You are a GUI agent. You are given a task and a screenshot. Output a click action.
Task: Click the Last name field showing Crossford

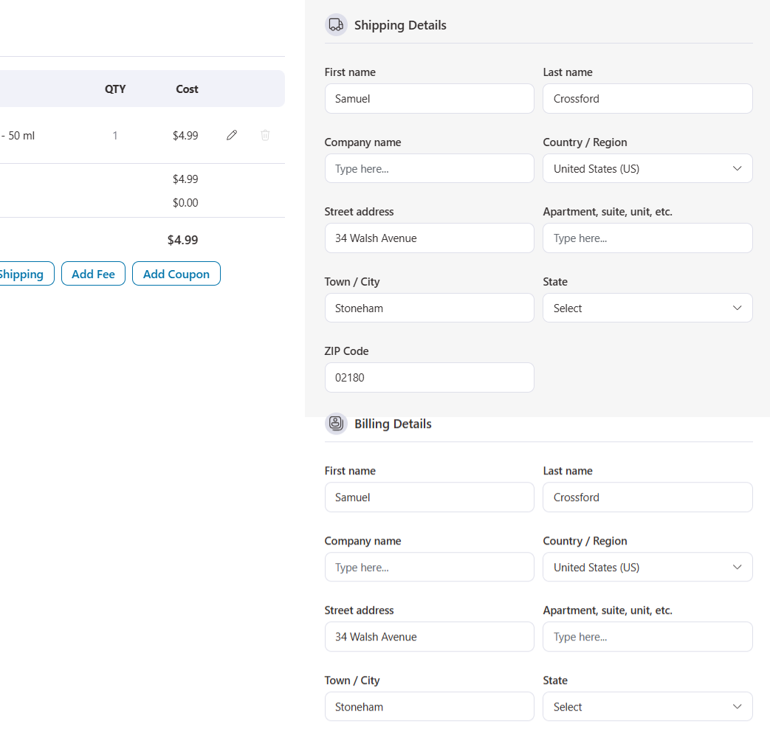tap(647, 98)
